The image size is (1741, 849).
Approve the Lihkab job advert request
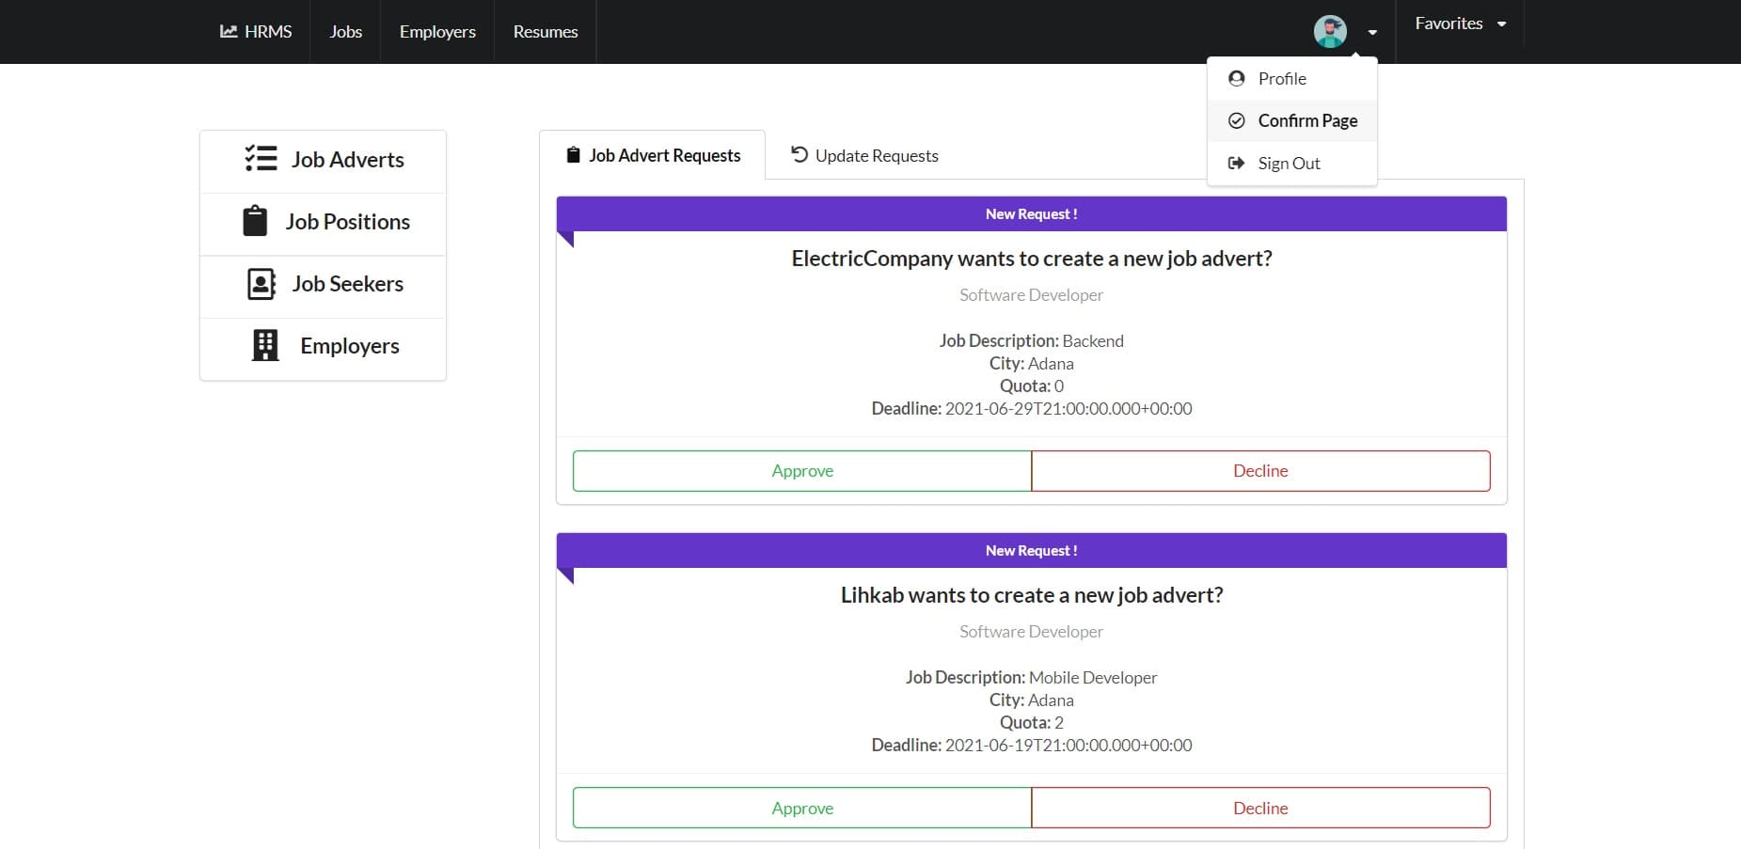pyautogui.click(x=802, y=808)
